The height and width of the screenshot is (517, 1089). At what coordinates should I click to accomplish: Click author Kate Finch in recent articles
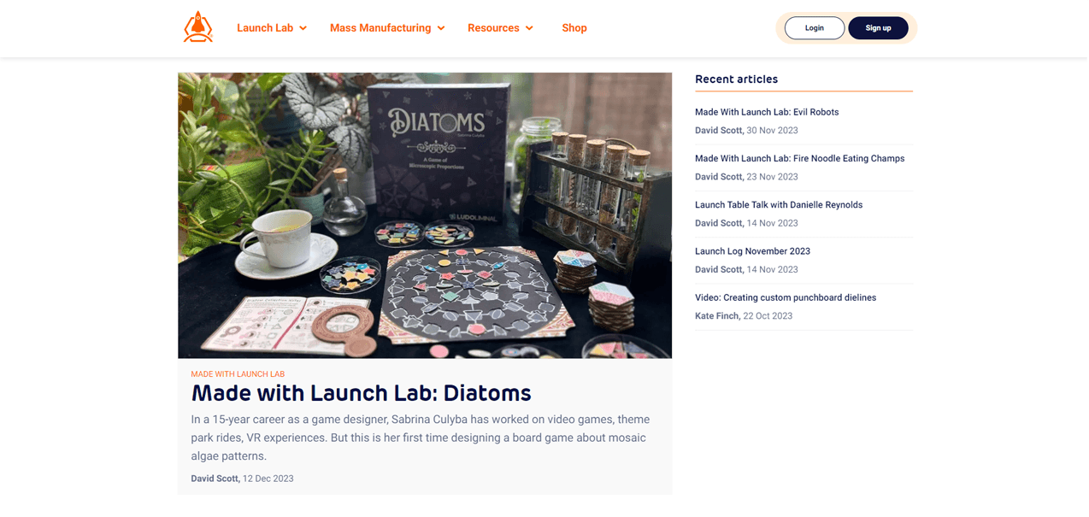[717, 316]
